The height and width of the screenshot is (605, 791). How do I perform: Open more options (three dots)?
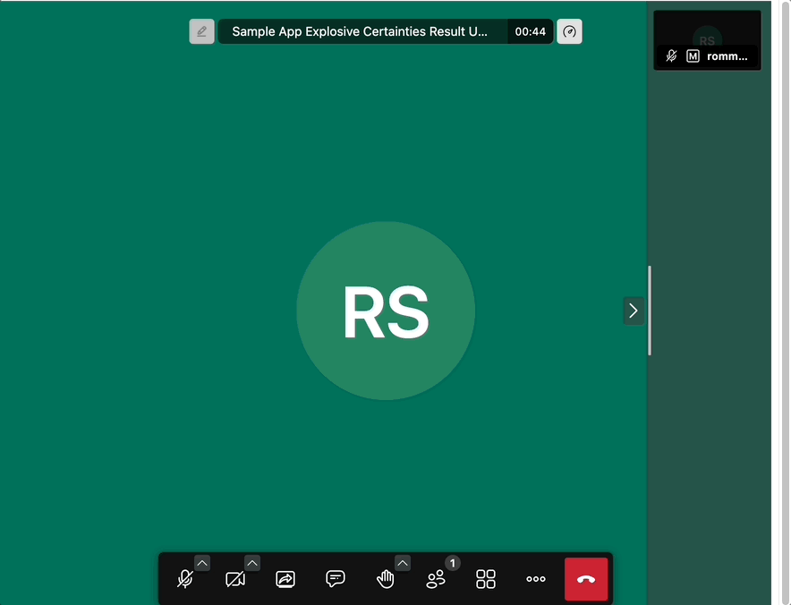coord(536,579)
